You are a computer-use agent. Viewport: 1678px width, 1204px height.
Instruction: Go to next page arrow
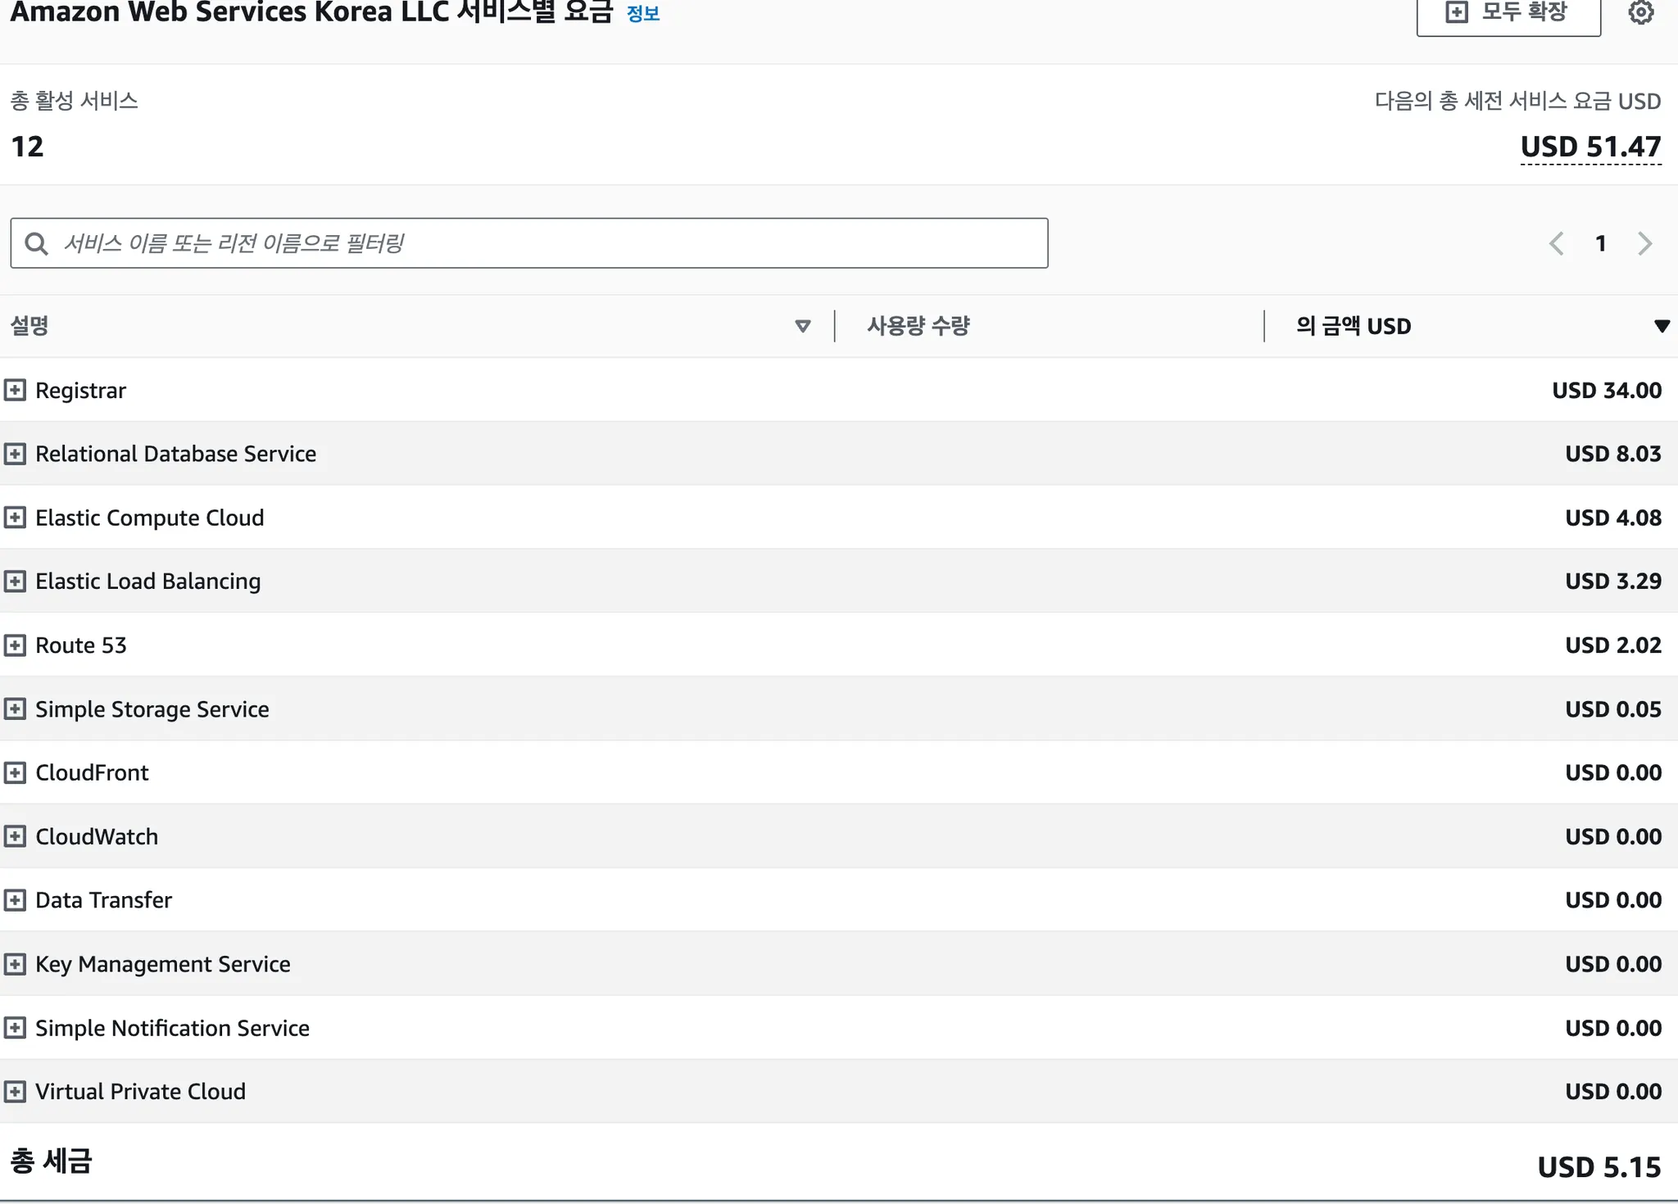[1644, 243]
